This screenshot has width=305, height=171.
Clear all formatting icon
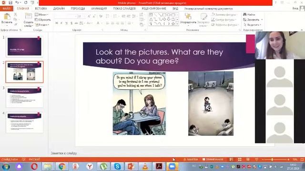[x=101, y=17]
